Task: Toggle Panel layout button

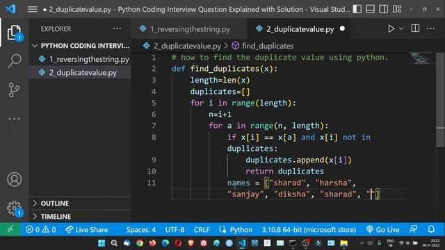Action: click(370, 9)
